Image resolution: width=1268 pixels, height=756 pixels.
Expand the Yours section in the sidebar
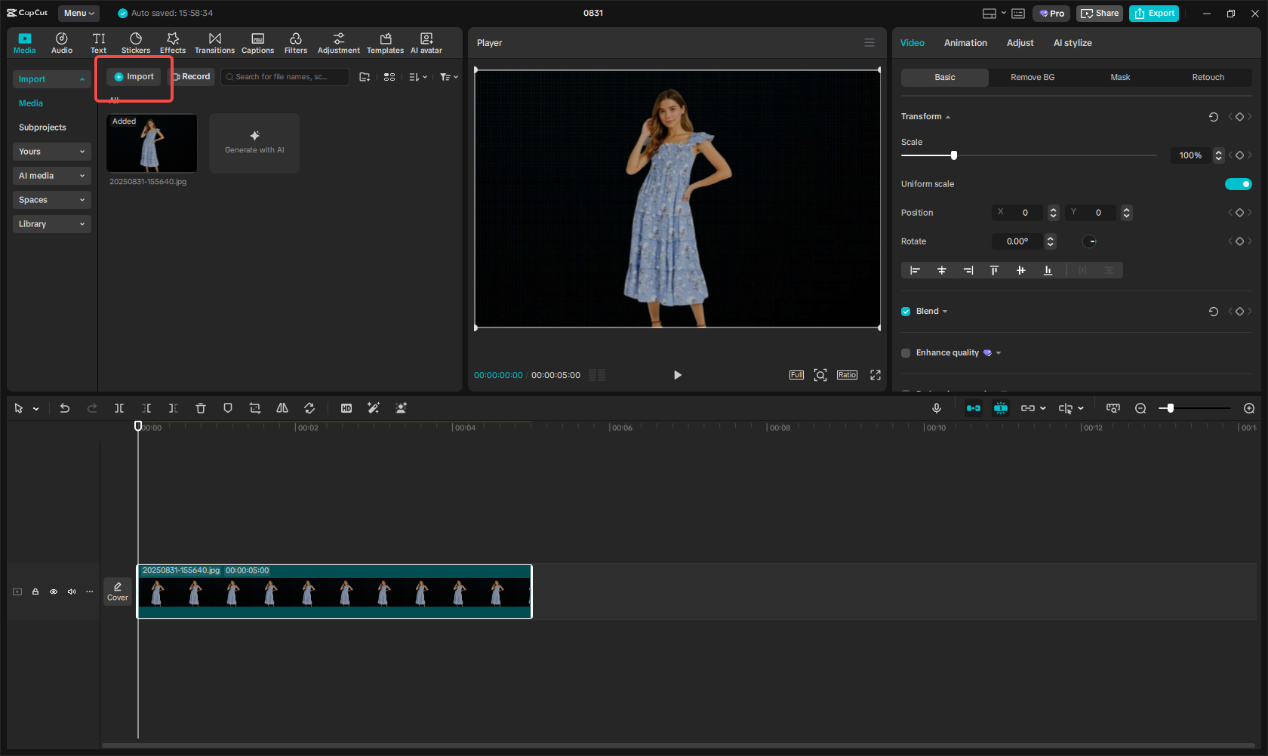pyautogui.click(x=51, y=152)
